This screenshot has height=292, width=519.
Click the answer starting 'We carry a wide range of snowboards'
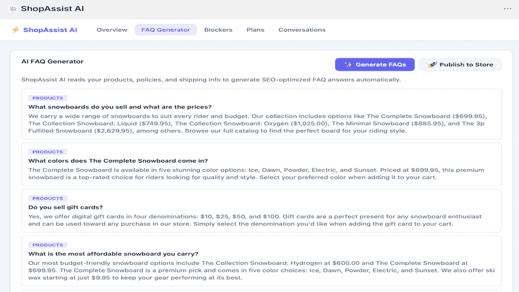258,123
